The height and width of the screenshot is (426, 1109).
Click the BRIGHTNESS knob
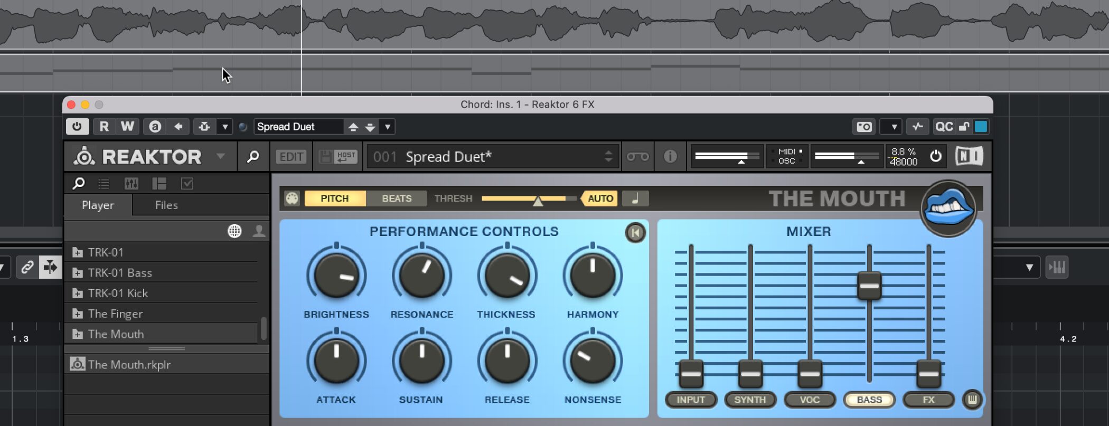click(x=336, y=275)
